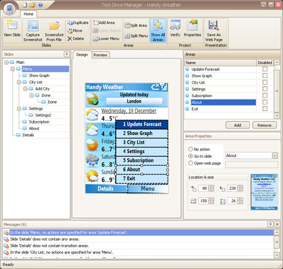Toggle Show All Areas
This screenshot has height=269, width=283.
(x=158, y=31)
